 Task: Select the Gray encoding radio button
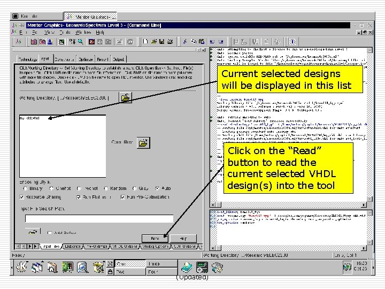(134, 188)
